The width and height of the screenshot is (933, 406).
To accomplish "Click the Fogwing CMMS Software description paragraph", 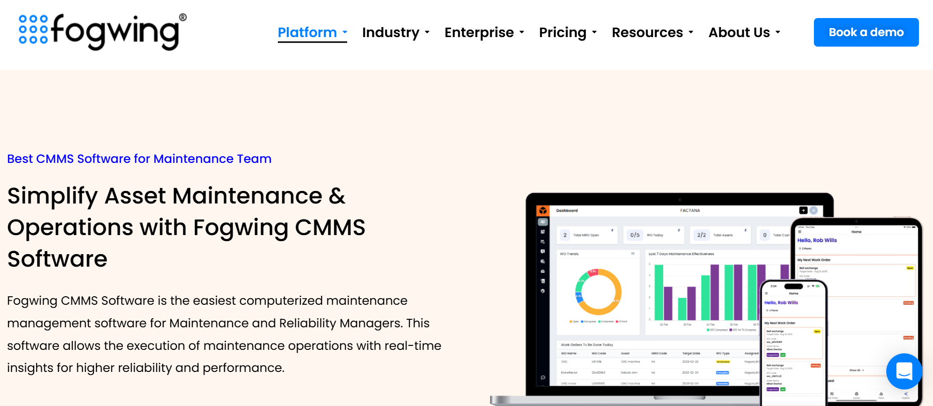I will click(x=224, y=334).
